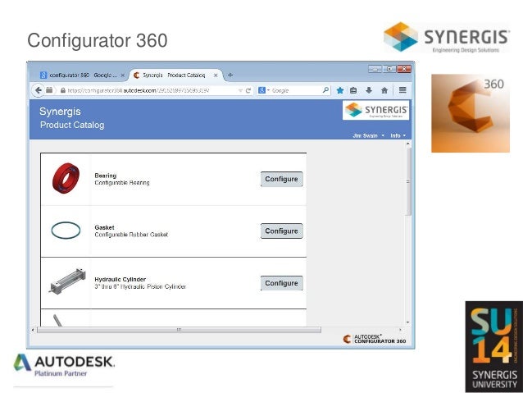Click the bookmark star icon

340,90
